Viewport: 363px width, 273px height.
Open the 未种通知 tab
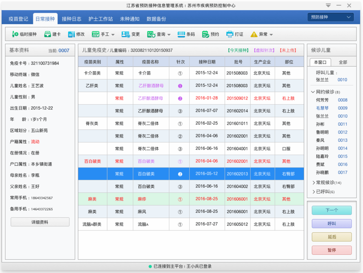click(130, 19)
